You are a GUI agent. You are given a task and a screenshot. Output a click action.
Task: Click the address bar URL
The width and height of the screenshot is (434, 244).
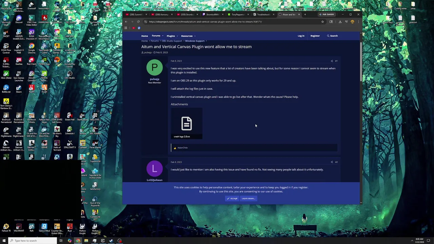tap(205, 22)
